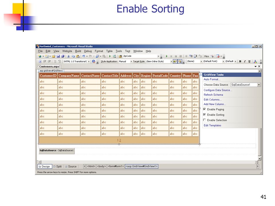Click the Refresh Schema link
Viewport: 275px width, 206px height.
click(213, 95)
